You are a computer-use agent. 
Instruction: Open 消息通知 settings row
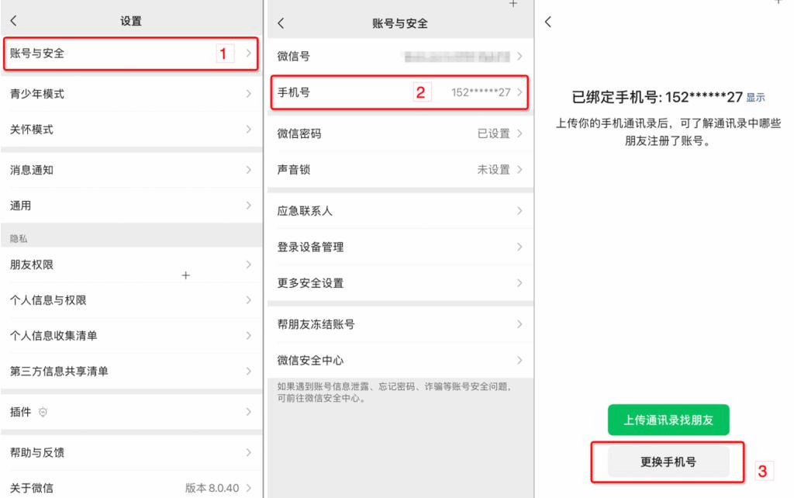[130, 170]
